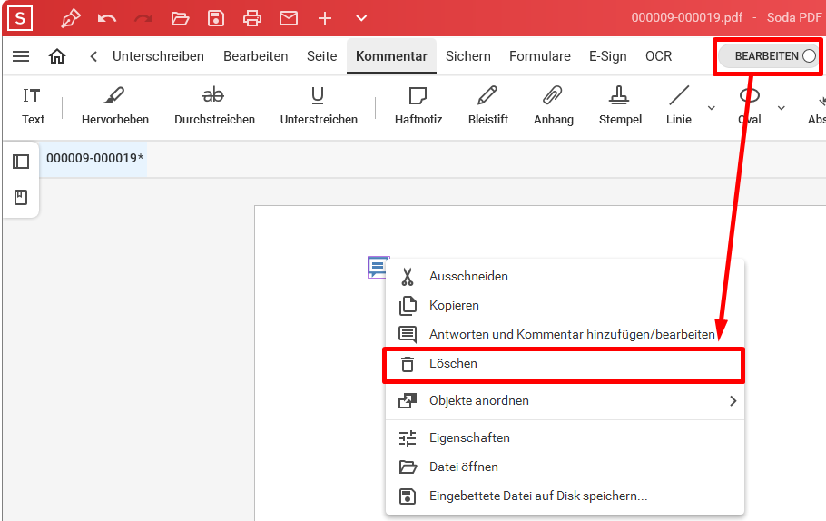
Task: Choose Eigenschaften from context menu
Action: pyautogui.click(x=565, y=437)
